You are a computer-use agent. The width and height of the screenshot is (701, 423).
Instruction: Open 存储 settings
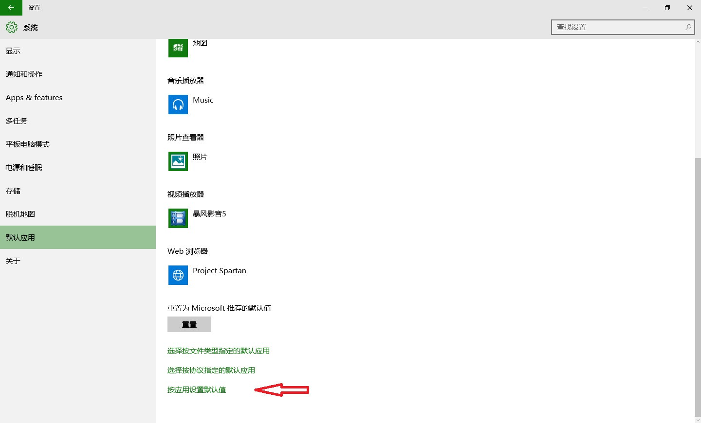pyautogui.click(x=78, y=191)
